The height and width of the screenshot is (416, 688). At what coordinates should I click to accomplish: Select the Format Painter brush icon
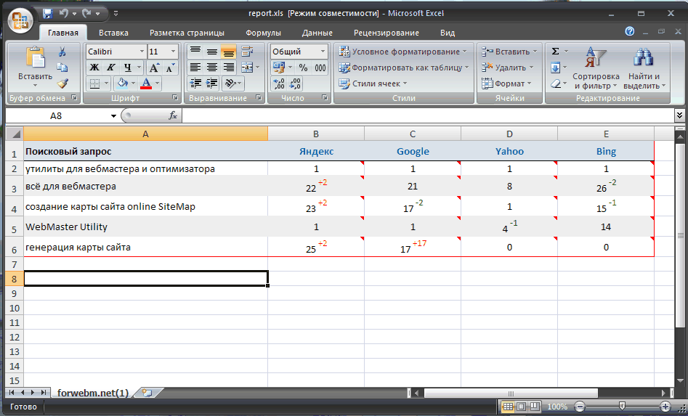point(62,83)
